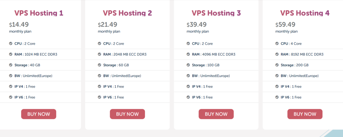Click the Storage 200 GB row
The image size is (343, 137).
click(303, 65)
